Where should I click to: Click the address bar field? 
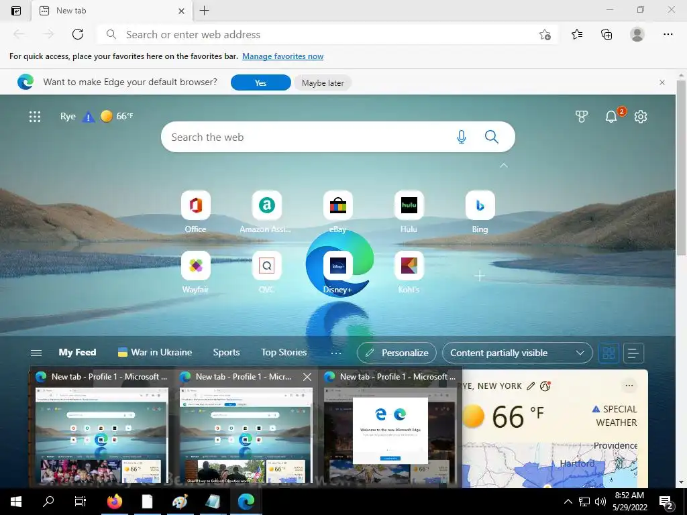coord(327,34)
